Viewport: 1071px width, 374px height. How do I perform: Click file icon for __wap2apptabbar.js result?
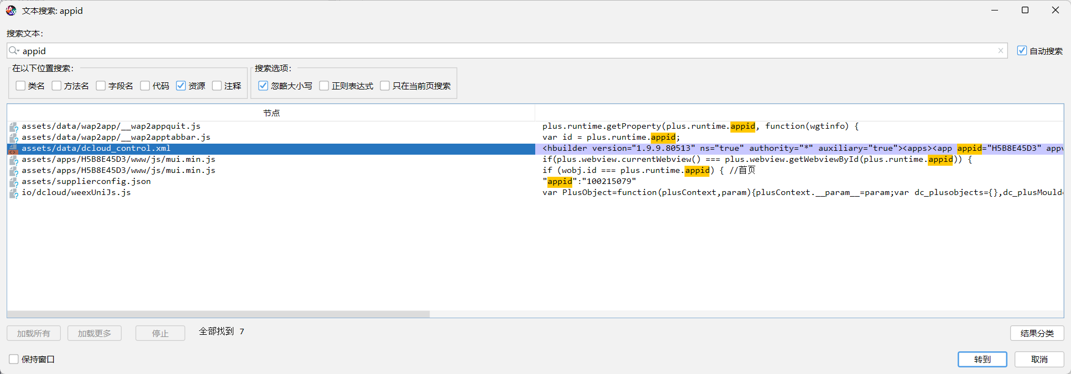coord(14,138)
